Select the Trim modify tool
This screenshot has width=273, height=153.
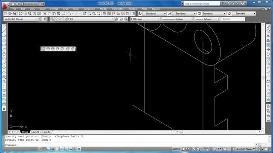tap(268, 68)
